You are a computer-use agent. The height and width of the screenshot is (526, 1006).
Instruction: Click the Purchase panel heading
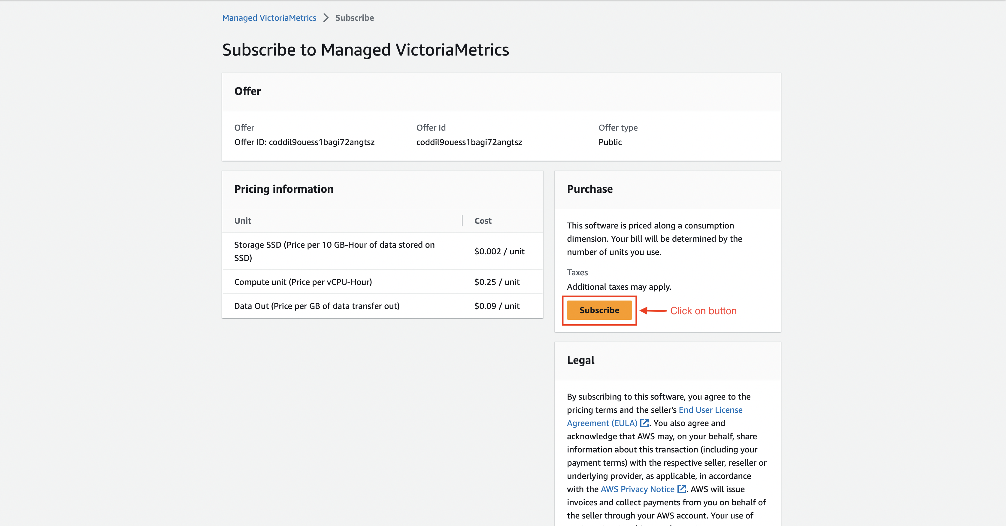(x=590, y=189)
